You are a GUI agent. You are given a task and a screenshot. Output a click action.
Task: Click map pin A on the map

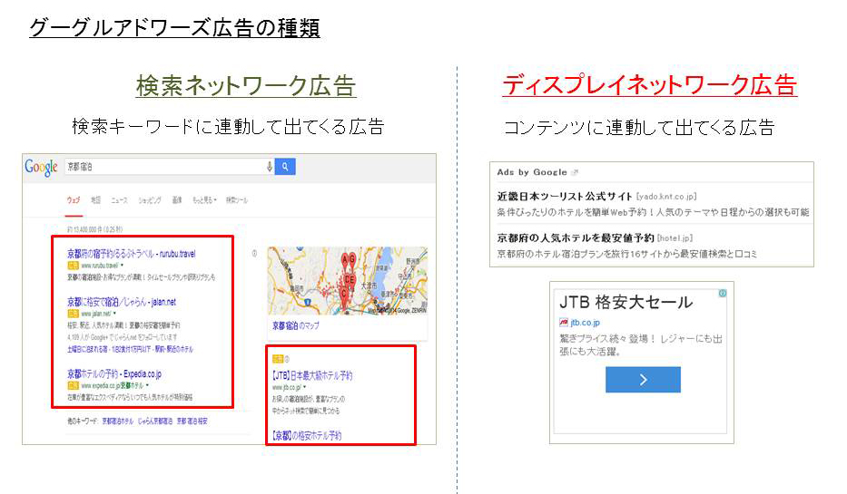[345, 260]
